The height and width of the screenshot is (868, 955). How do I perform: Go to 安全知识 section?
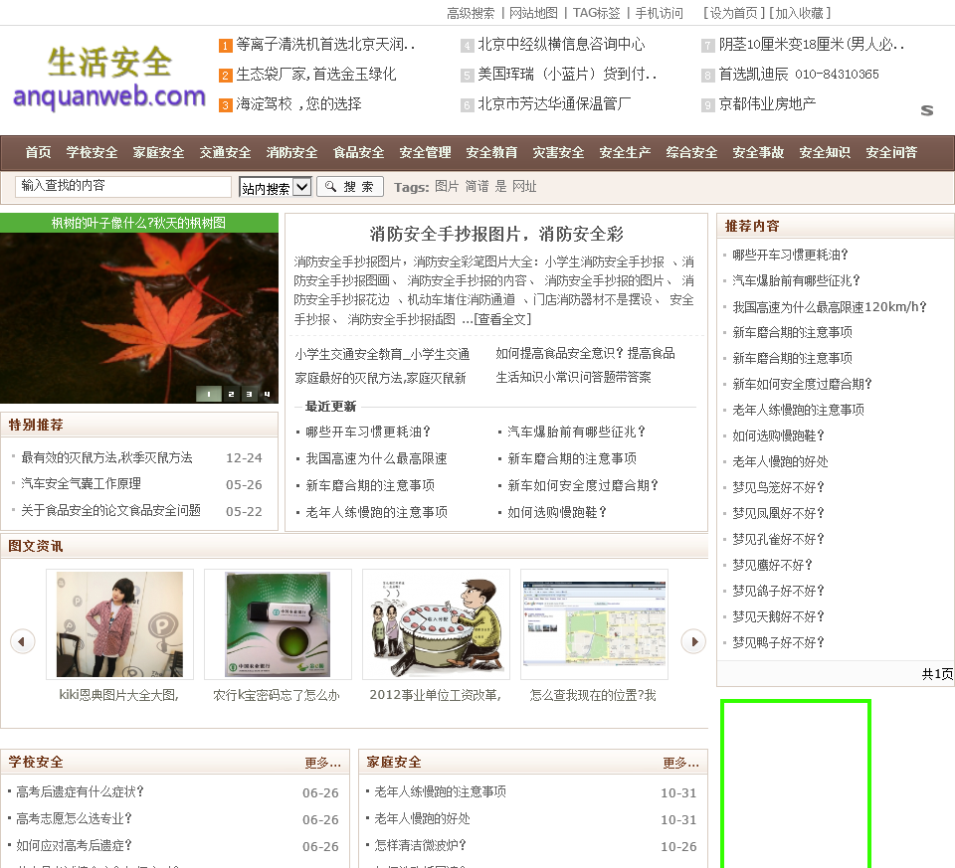[825, 152]
